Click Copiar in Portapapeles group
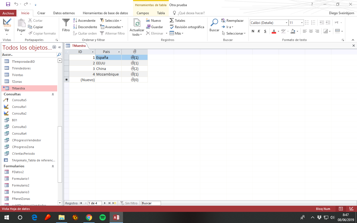Image resolution: width=357 pixels, height=223 pixels. [x=35, y=27]
